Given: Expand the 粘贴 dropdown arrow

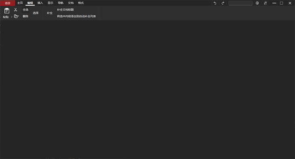Looking at the screenshot, I should pyautogui.click(x=12, y=17).
